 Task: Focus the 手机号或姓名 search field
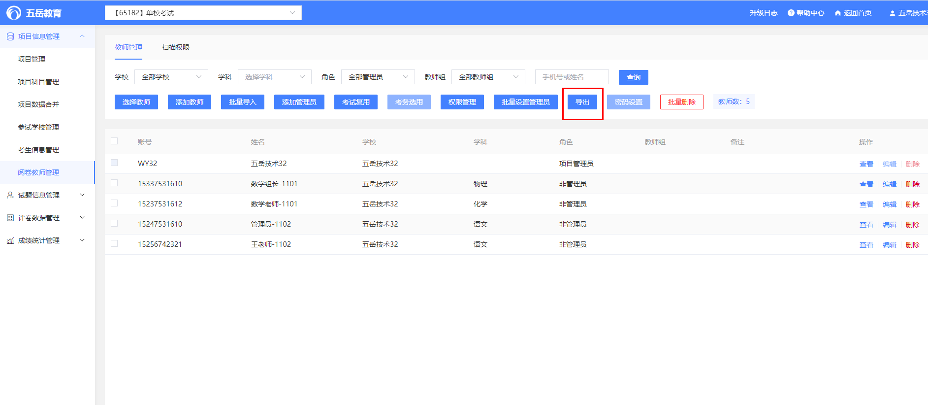(572, 77)
